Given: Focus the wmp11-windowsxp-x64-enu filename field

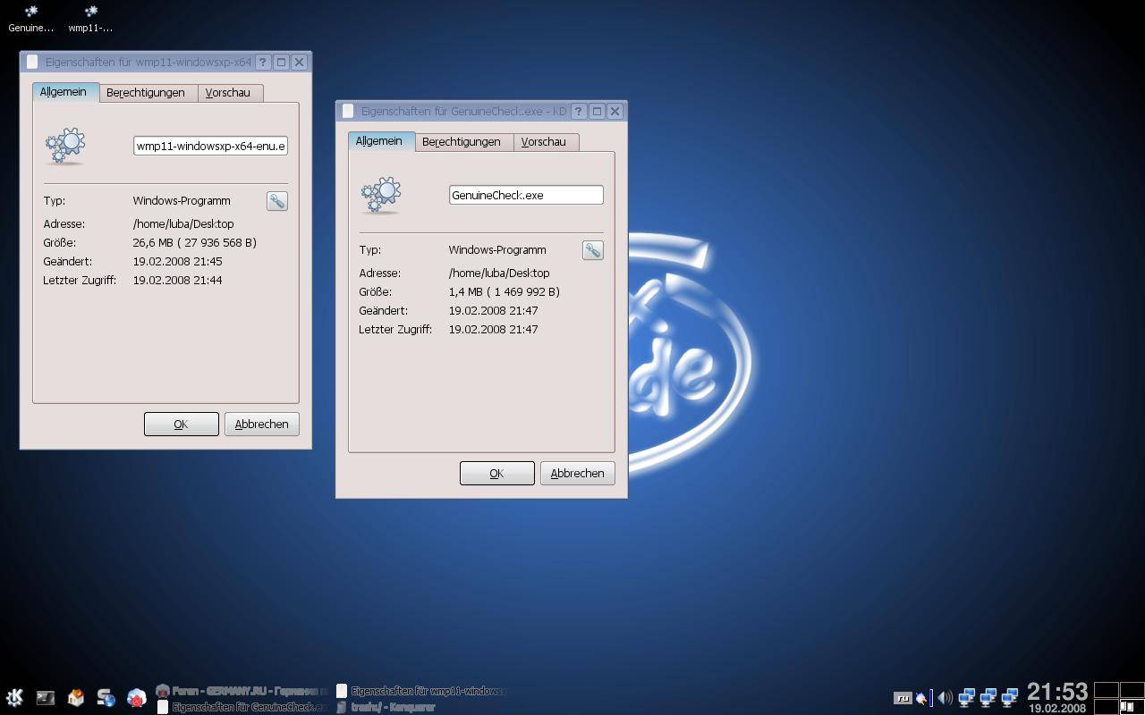Looking at the screenshot, I should (211, 146).
